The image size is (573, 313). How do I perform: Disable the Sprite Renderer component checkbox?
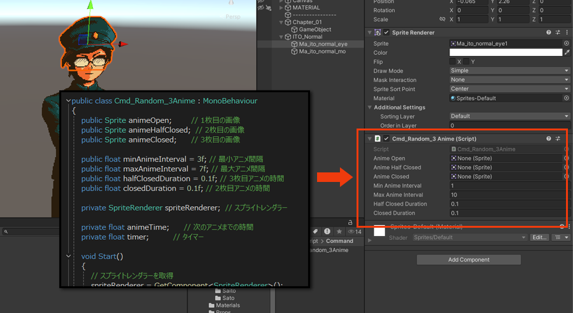coord(386,32)
